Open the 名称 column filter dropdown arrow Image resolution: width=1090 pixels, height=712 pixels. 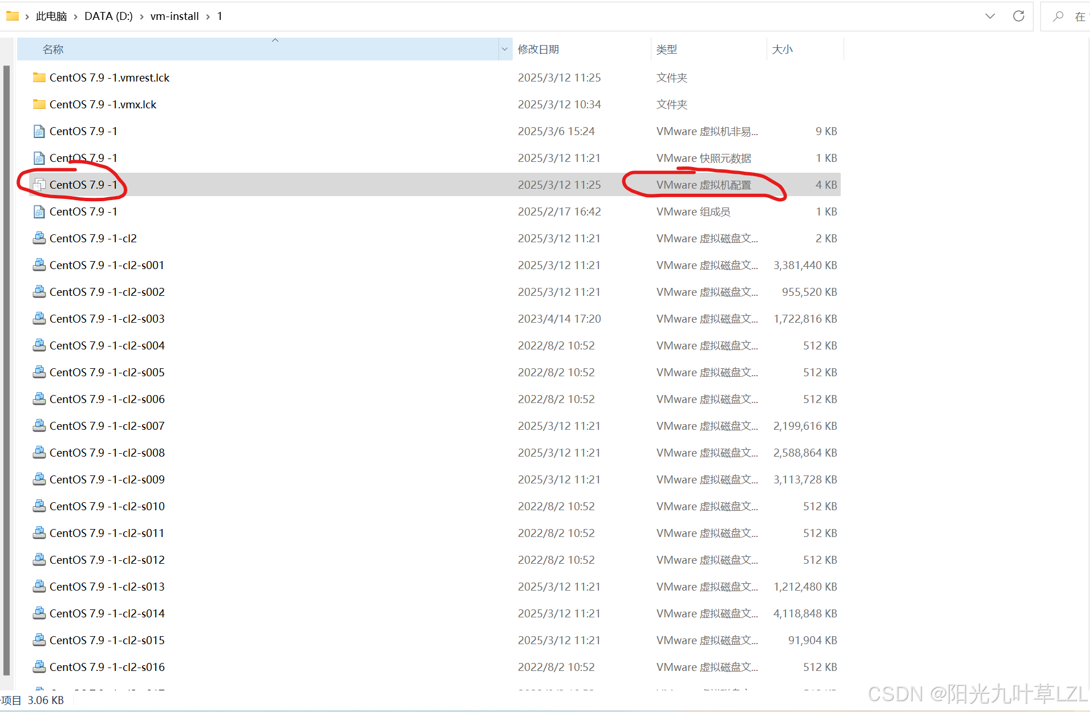505,49
